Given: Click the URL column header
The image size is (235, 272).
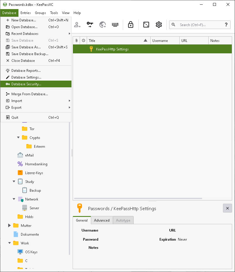Looking at the screenshot, I should coord(194,40).
